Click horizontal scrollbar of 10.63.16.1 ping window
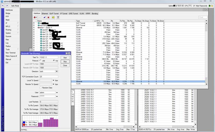The height and width of the screenshot is (132, 215). [105, 127]
